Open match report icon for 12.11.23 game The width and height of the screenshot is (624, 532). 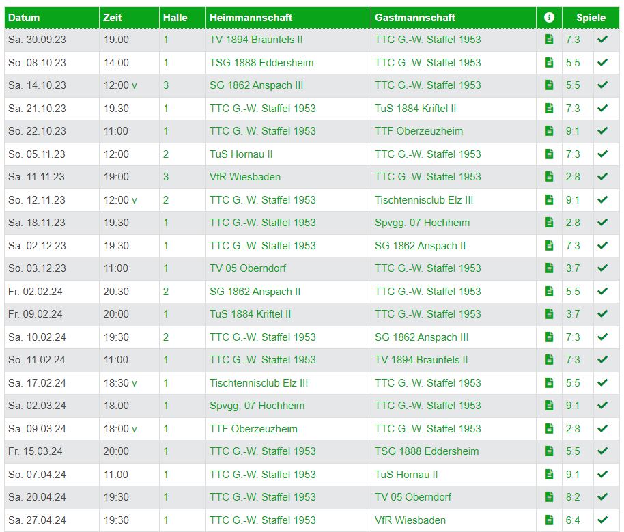[549, 200]
